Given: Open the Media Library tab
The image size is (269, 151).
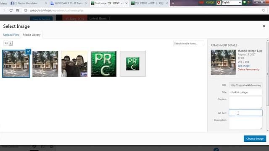Looking at the screenshot, I should coord(32,34).
